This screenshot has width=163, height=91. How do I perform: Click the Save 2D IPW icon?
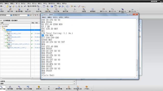pos(103,10)
